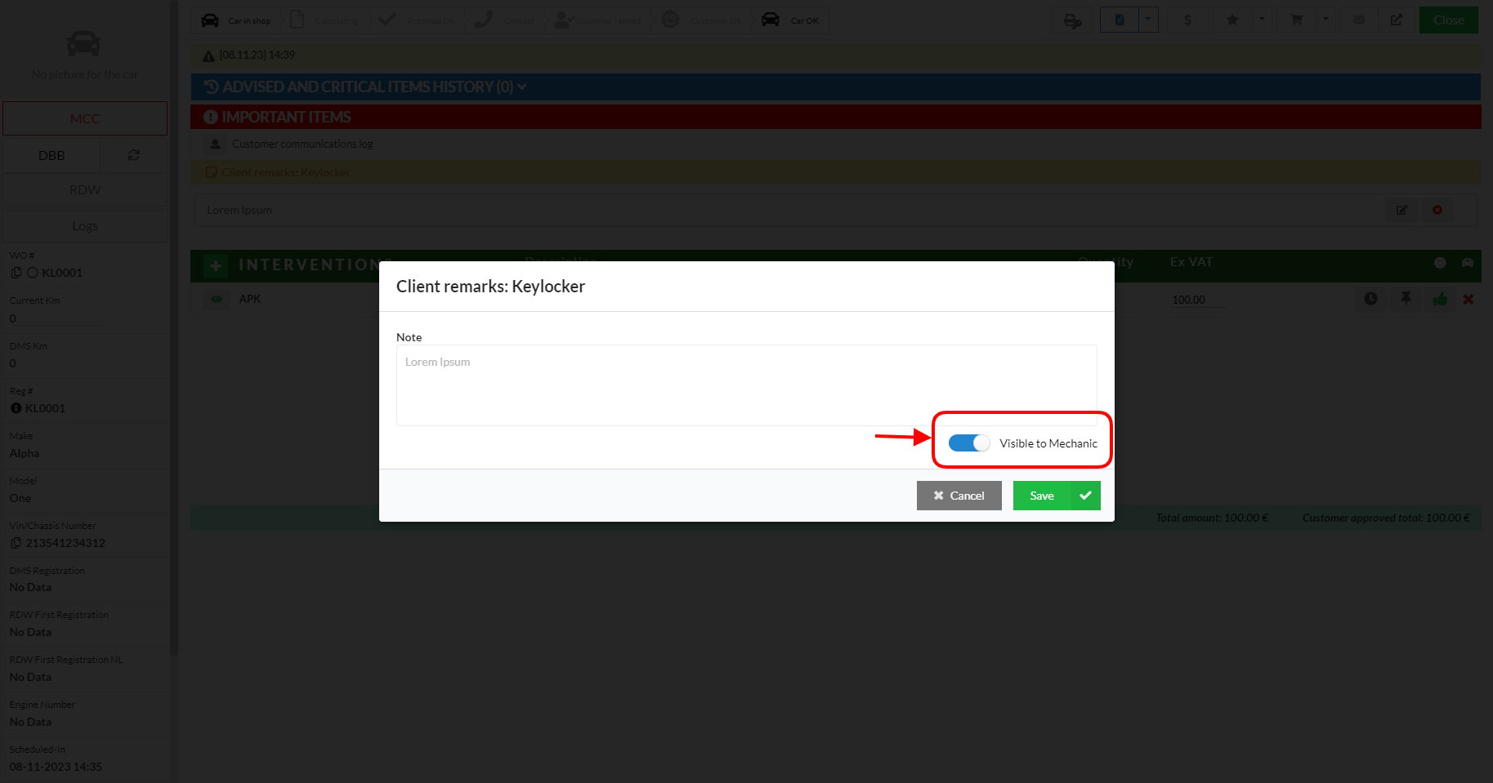Expand Advised and Critical Items History
1493x783 pixels.
coord(521,87)
